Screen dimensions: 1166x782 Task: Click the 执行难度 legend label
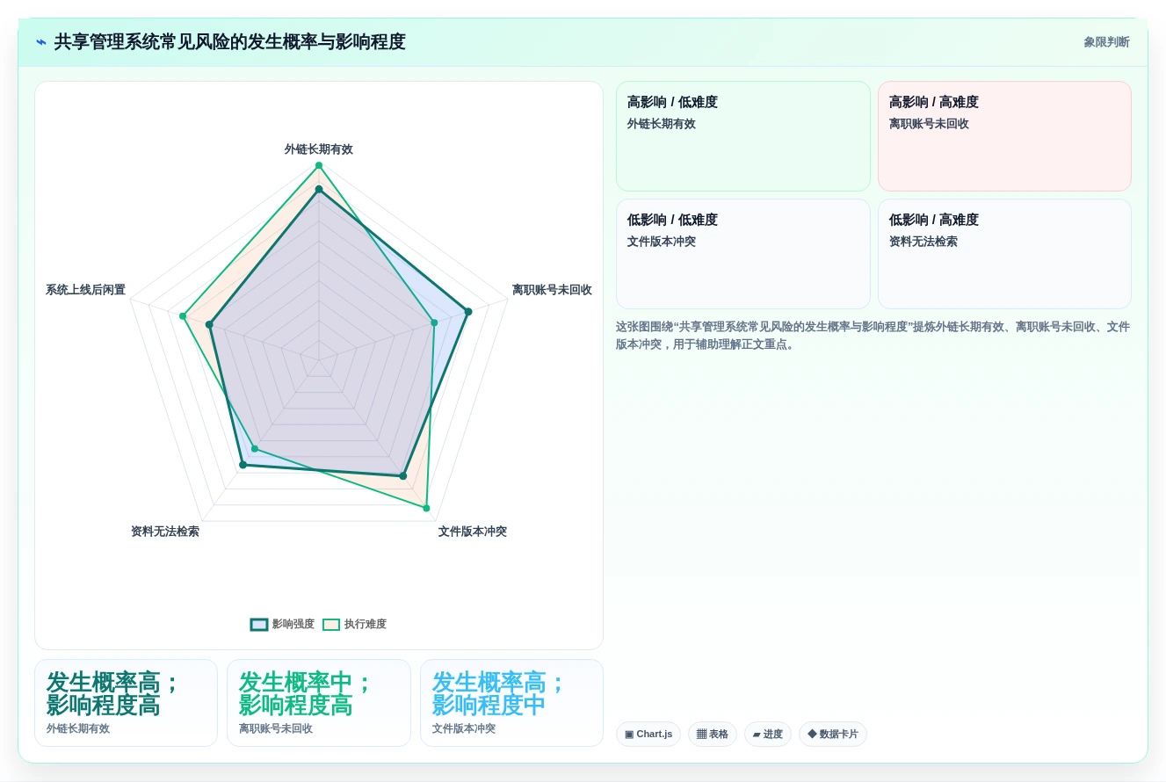(x=366, y=625)
